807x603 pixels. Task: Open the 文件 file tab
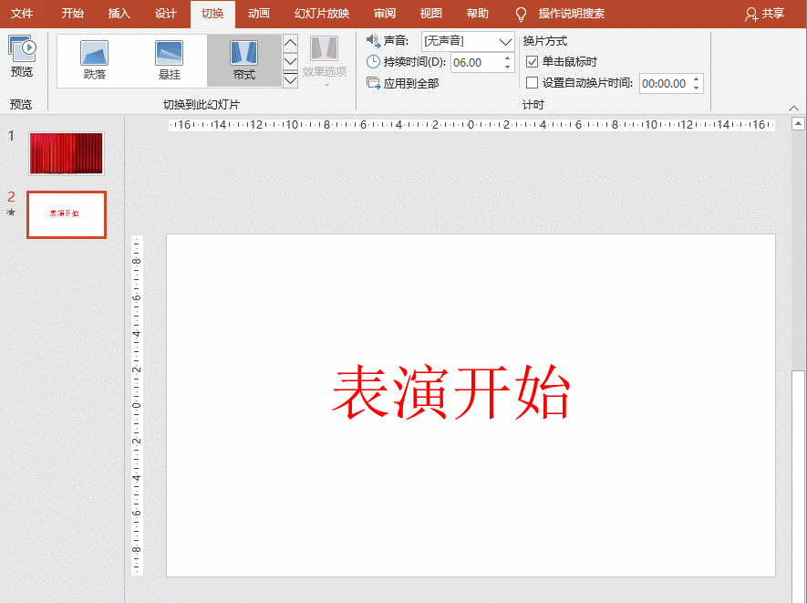[x=22, y=14]
